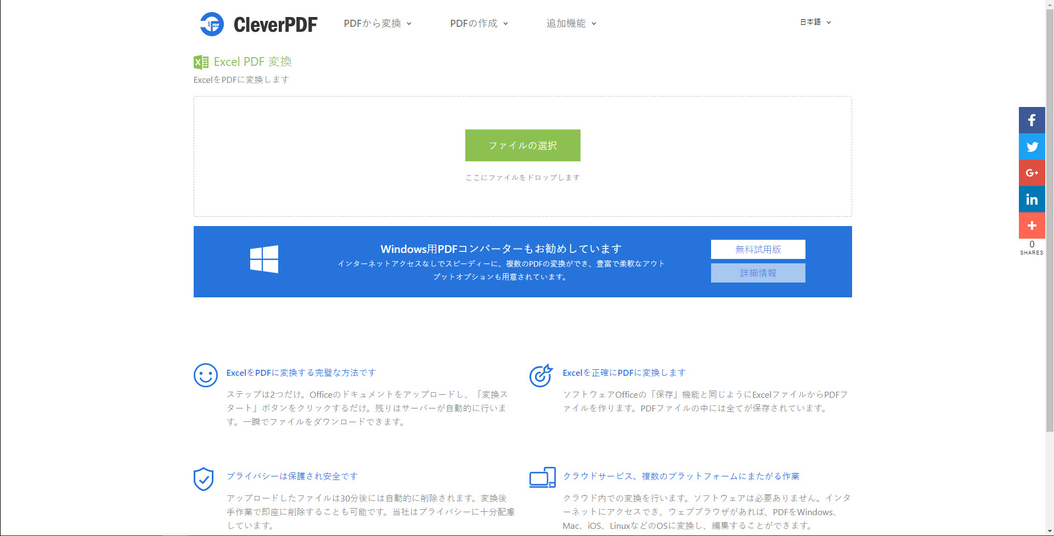Screen dimensions: 1054x536
Task: Open the 追加機能 menu
Action: pos(571,23)
